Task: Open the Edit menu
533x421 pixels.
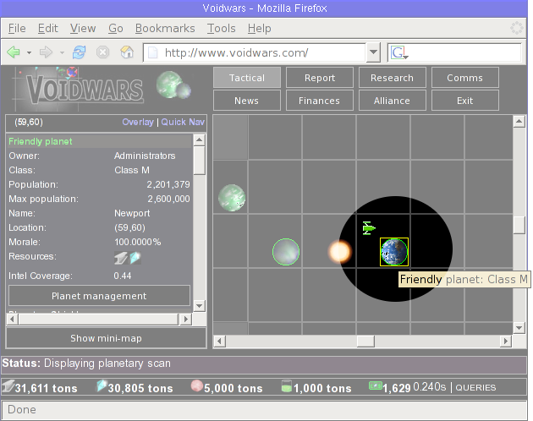Action: coord(48,28)
